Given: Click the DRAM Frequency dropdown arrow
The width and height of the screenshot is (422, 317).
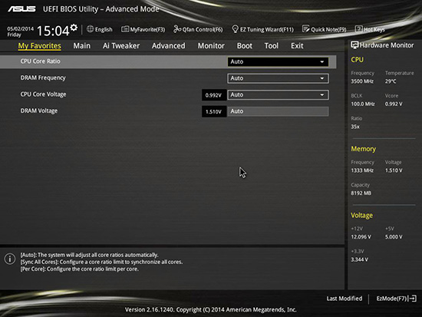Looking at the screenshot, I should point(322,78).
